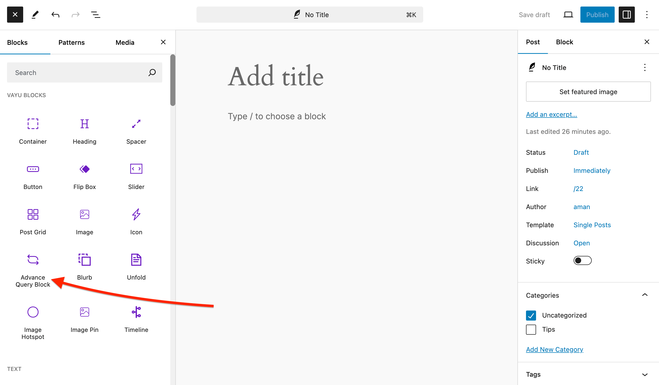
Task: Click the block Search field
Action: point(78,72)
